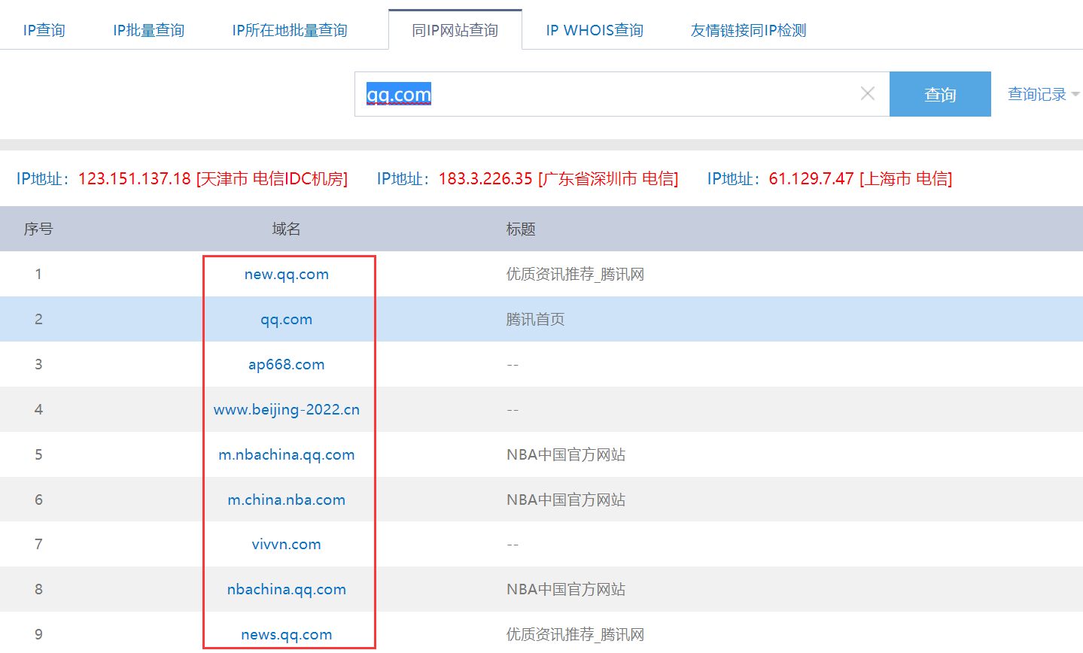Open the nbachina.qq.com link in row 8
The height and width of the screenshot is (653, 1083).
pyautogui.click(x=287, y=589)
